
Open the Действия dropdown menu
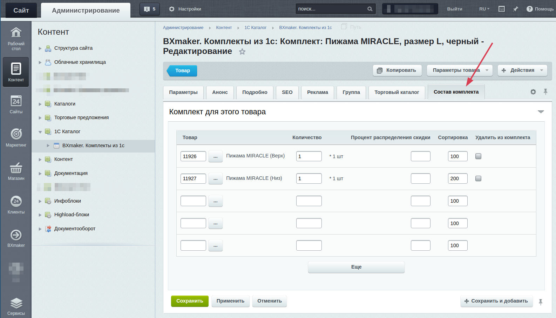(522, 70)
